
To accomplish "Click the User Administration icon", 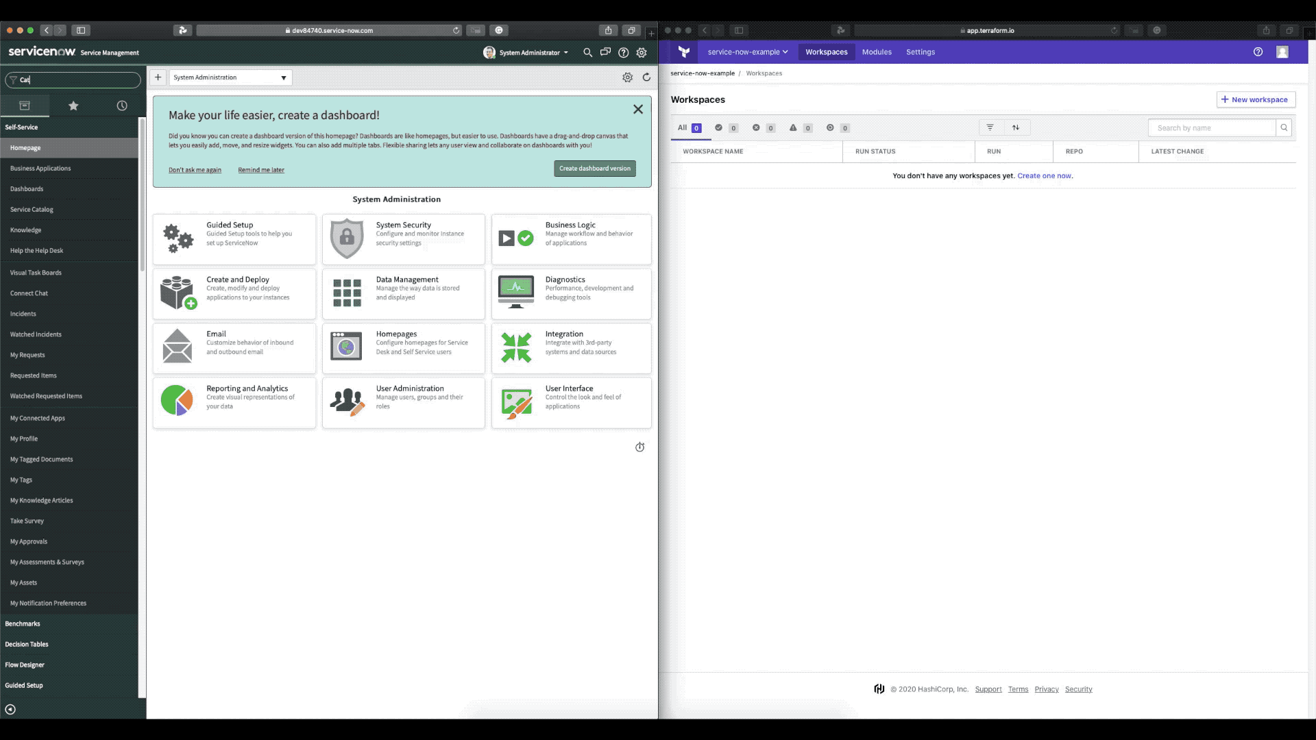I will (346, 400).
